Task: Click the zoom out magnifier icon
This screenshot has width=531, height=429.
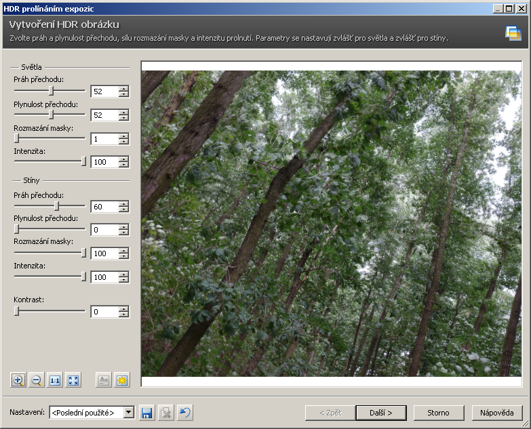Action: 37,380
